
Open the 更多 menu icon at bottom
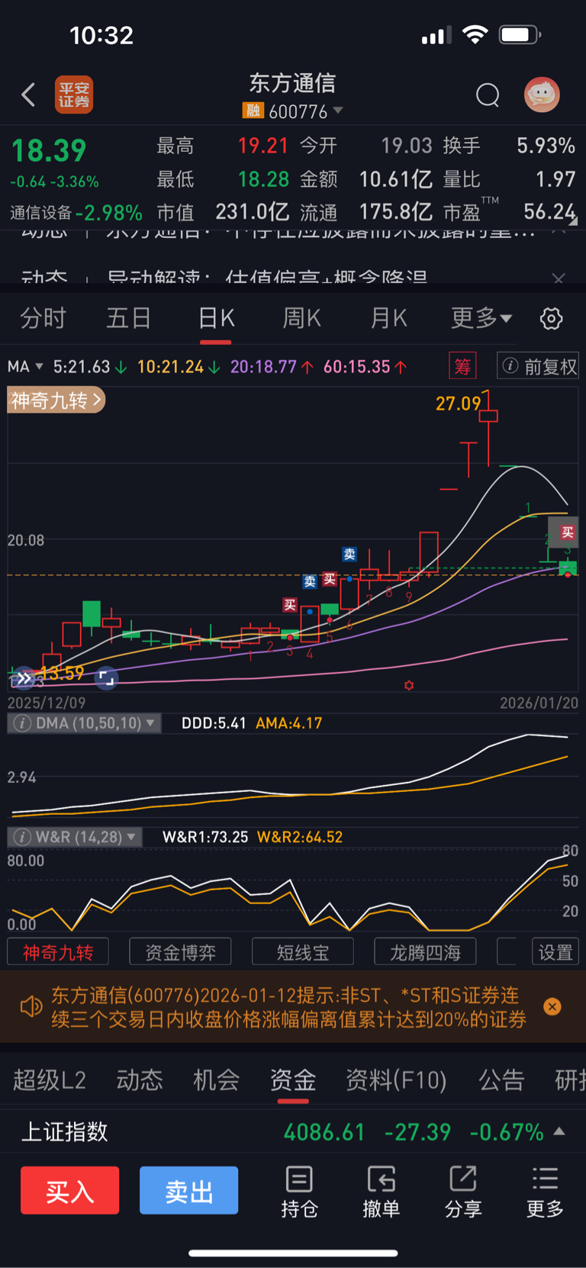[545, 1192]
